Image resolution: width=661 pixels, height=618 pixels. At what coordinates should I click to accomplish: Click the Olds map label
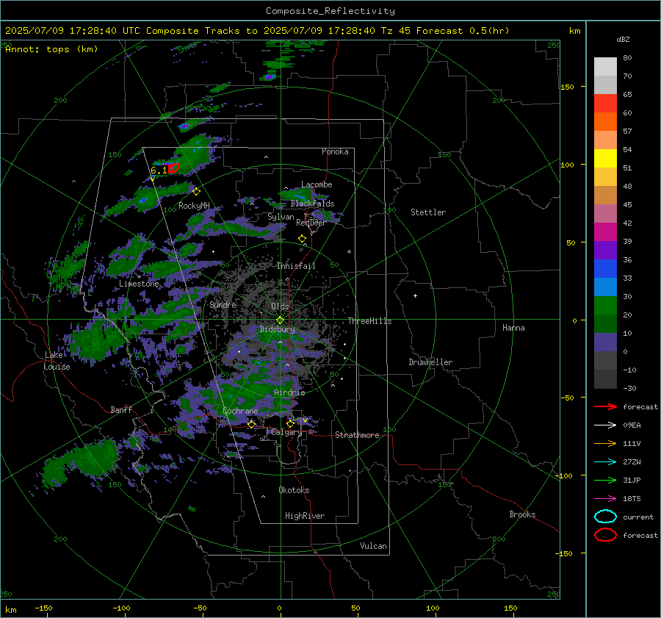[x=280, y=306]
